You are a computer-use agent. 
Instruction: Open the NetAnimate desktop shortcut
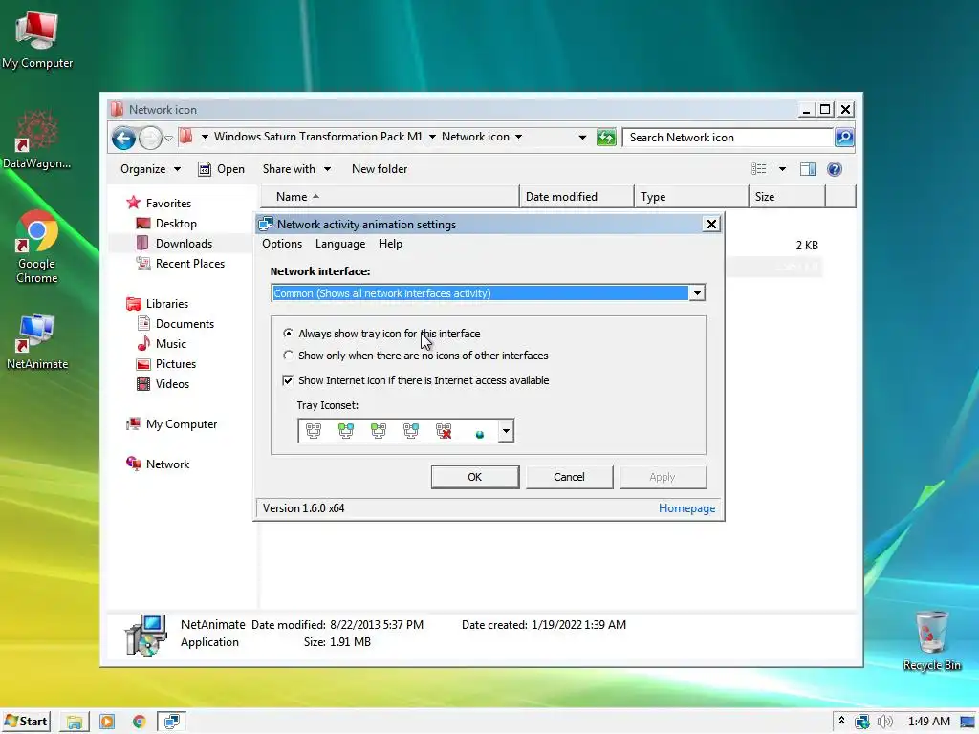37,342
